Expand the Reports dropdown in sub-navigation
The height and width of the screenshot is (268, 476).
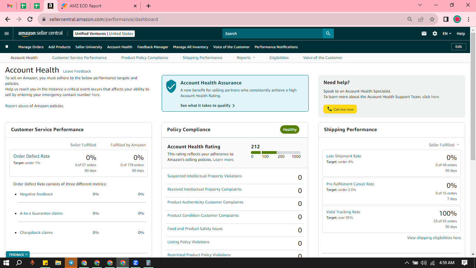point(246,58)
